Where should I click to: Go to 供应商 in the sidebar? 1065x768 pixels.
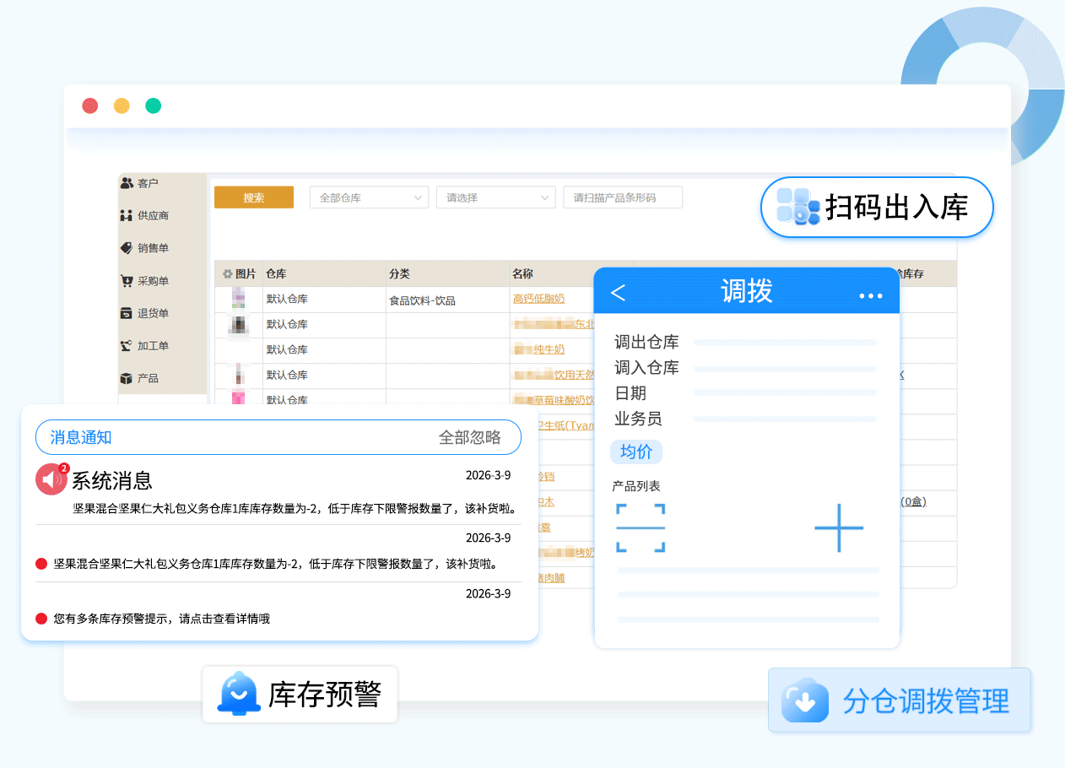pyautogui.click(x=153, y=216)
